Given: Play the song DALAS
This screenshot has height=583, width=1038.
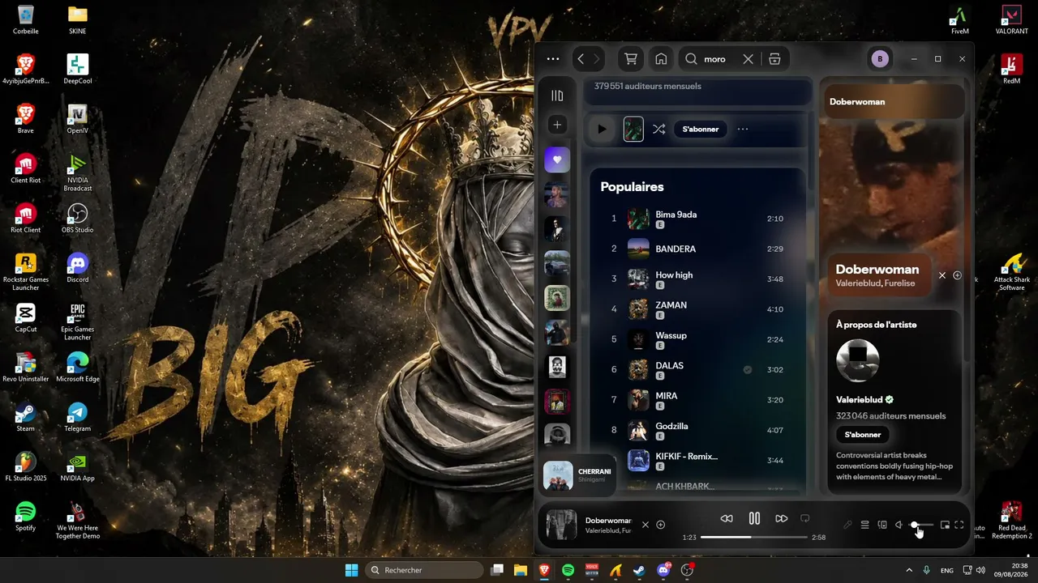Looking at the screenshot, I should (670, 365).
